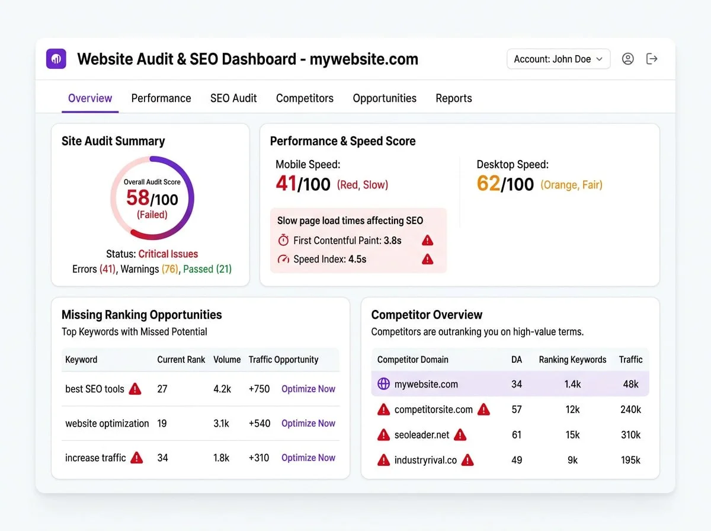Click the clock icon for First Contentful Paint
Viewport: 711px width, 531px height.
click(x=285, y=241)
